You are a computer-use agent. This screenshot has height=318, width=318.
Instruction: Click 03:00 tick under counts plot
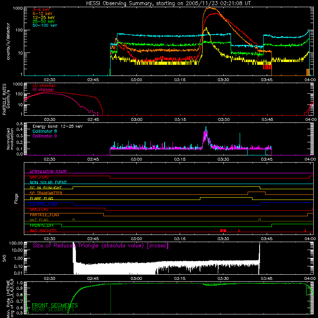(x=136, y=80)
